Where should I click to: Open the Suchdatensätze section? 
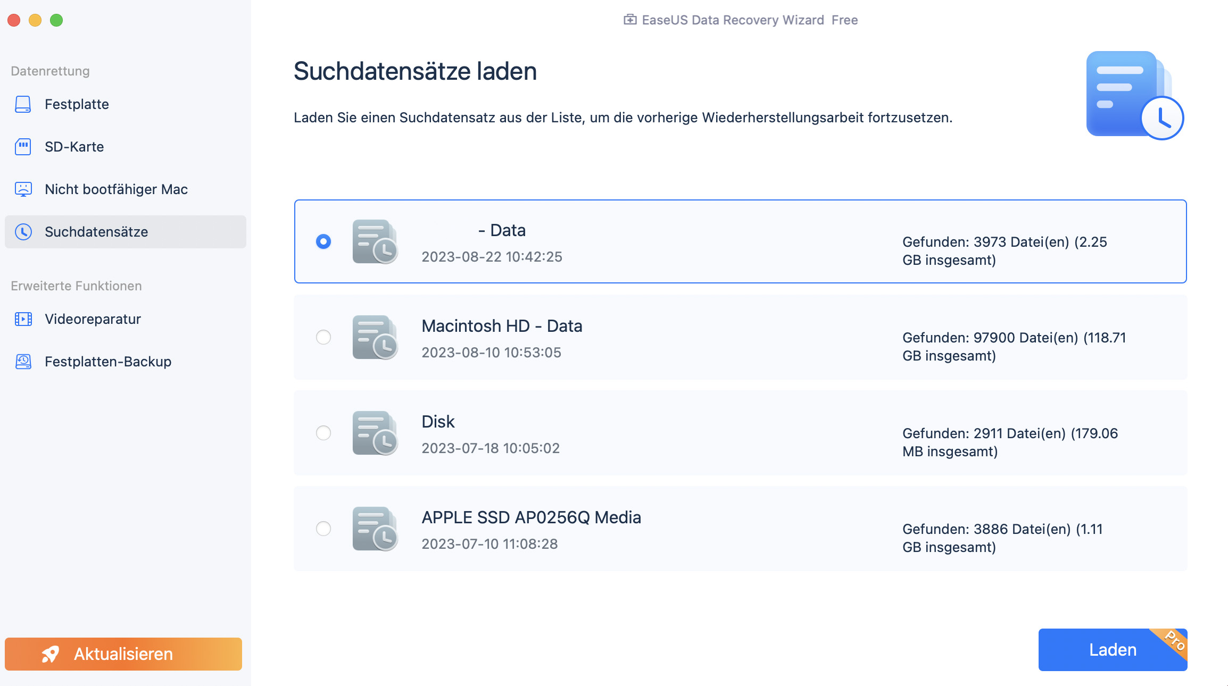point(126,232)
